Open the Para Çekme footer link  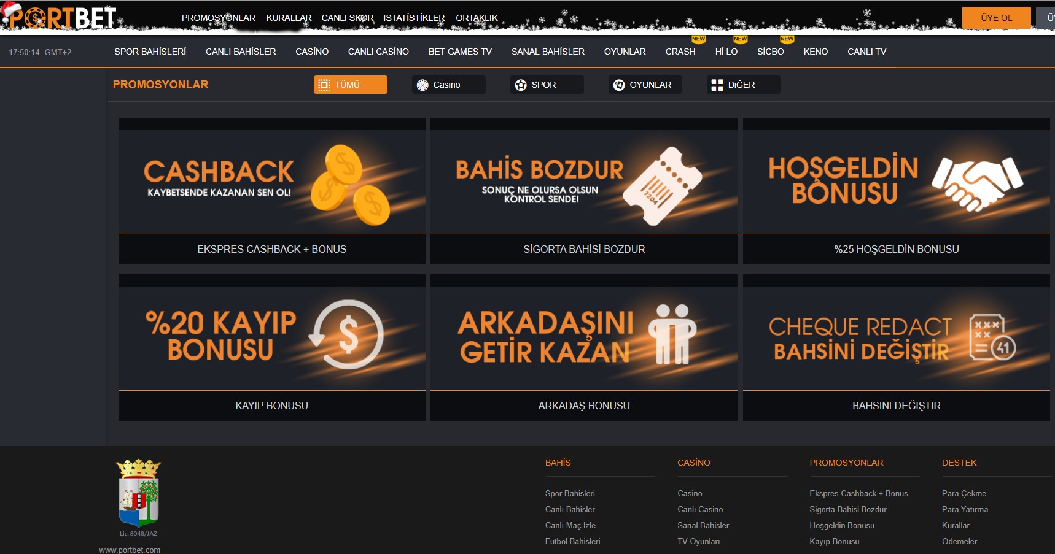(964, 493)
